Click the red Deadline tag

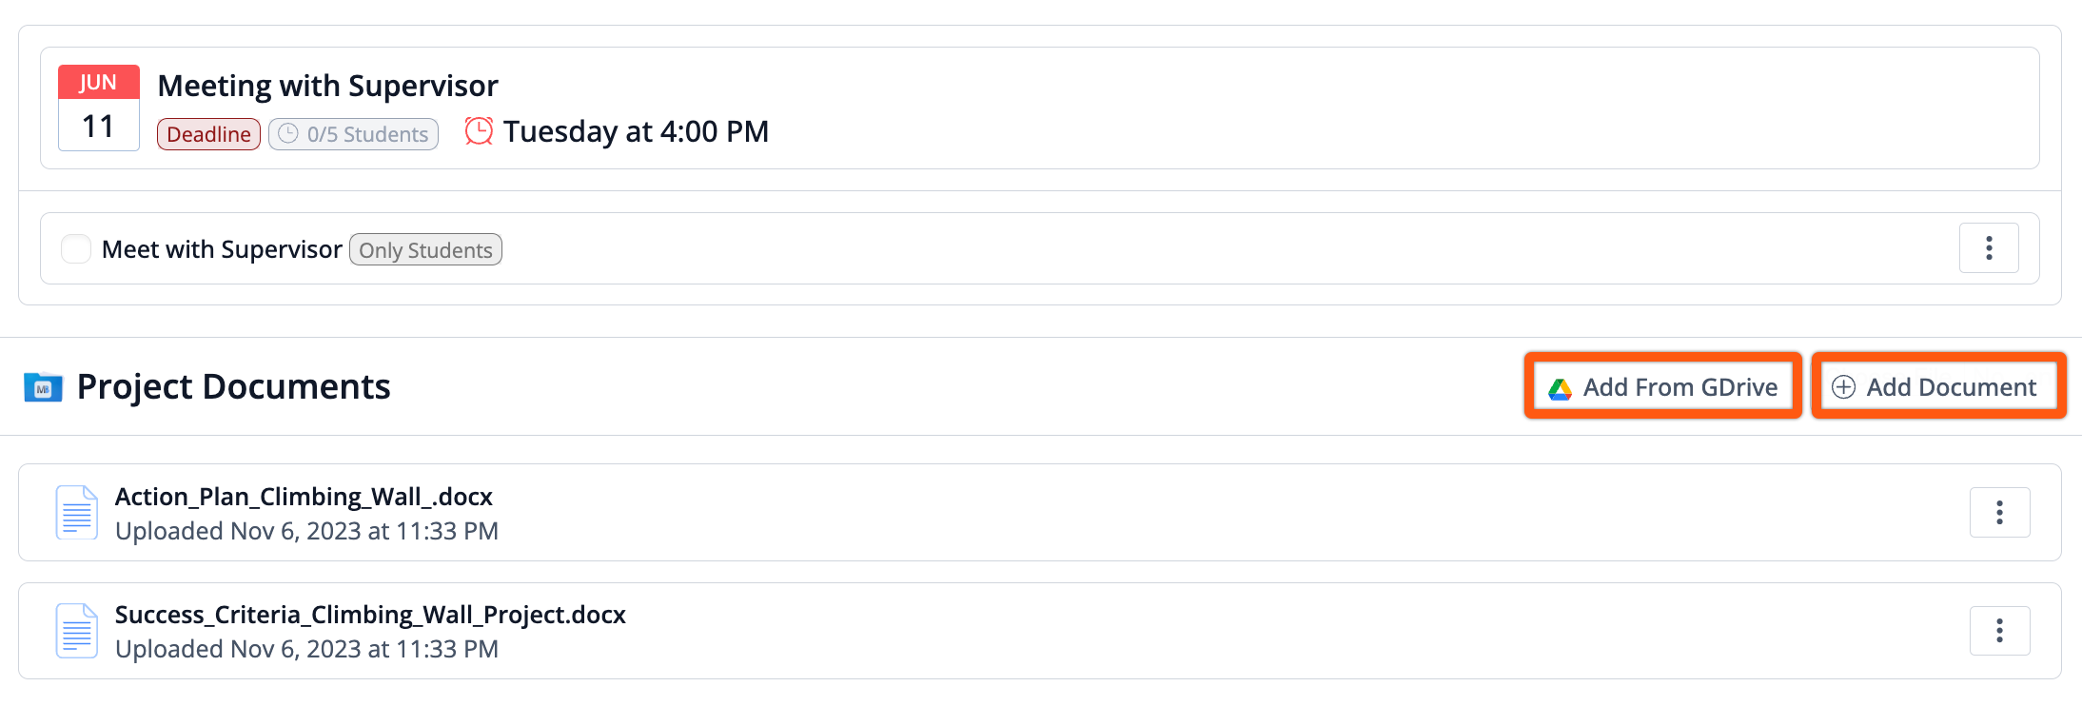(x=208, y=134)
